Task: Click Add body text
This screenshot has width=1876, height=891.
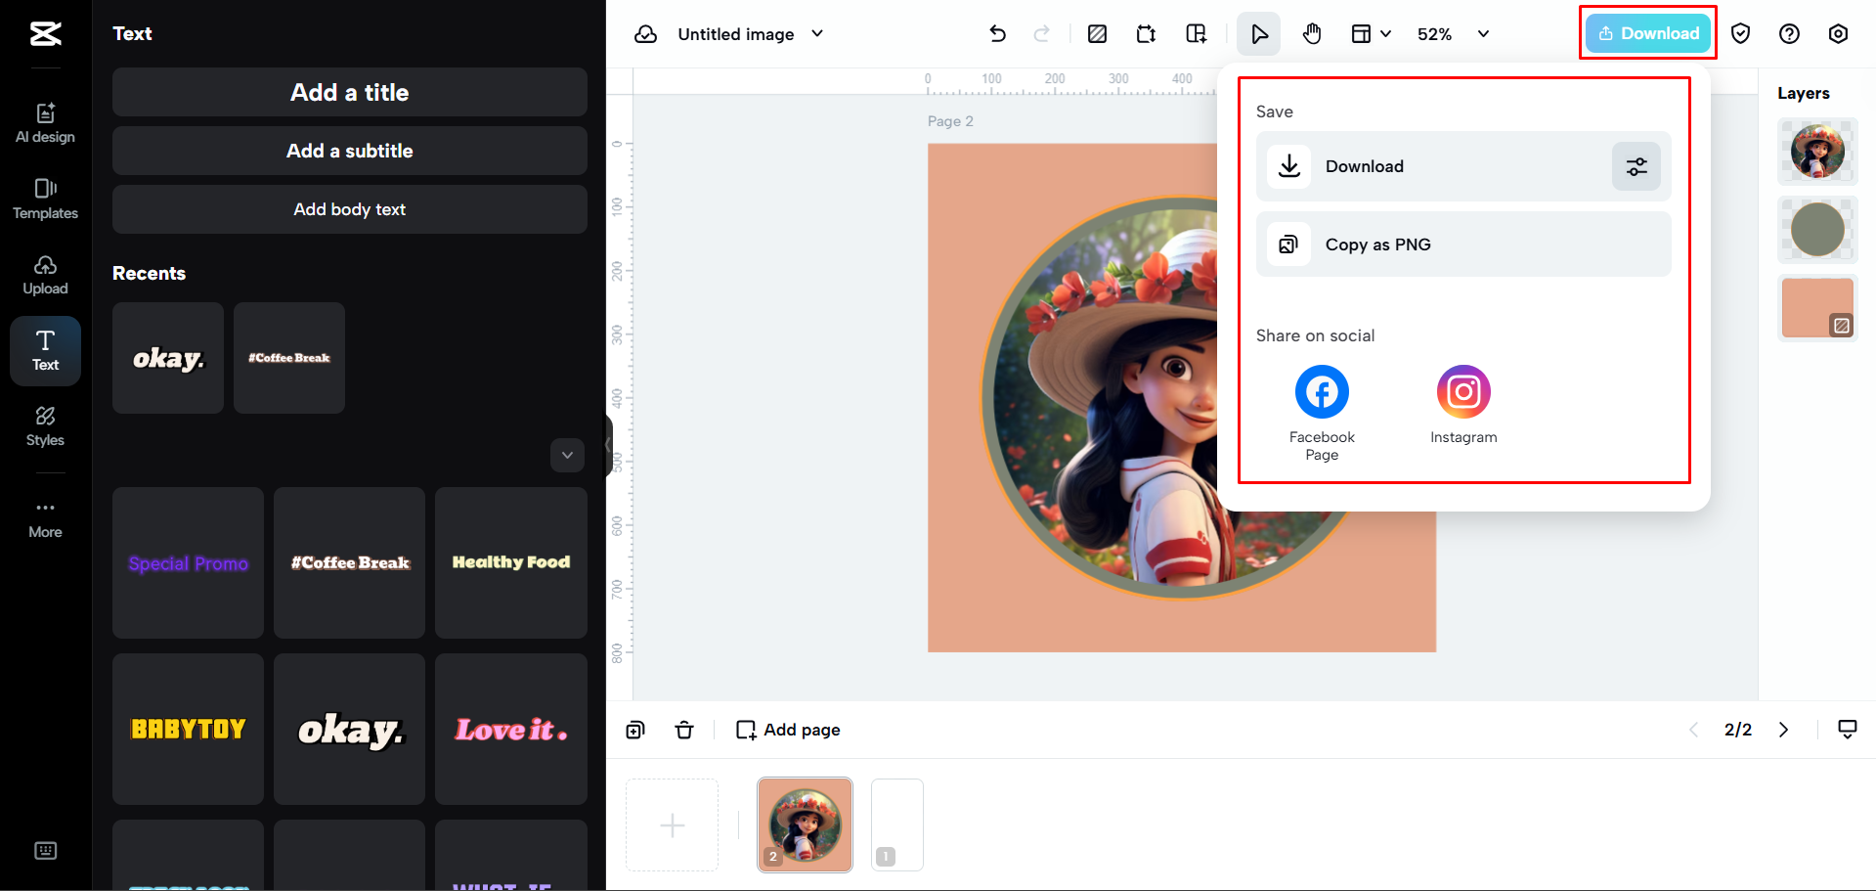Action: (350, 209)
